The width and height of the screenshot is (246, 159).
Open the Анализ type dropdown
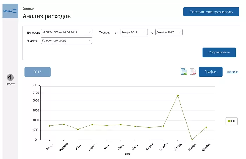click(x=66, y=41)
